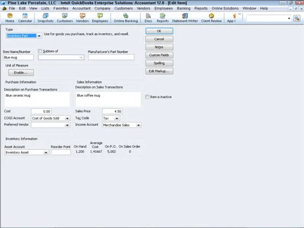The image size is (304, 228).
Task: Open Client Review toolbar icon
Action: point(212,18)
